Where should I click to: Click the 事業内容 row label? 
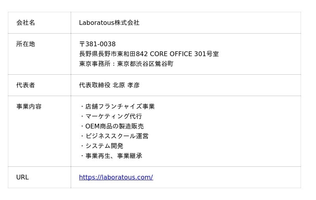click(x=29, y=107)
